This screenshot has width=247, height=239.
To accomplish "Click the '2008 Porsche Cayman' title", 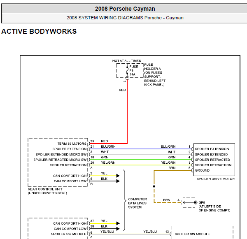I will tap(125, 9).
